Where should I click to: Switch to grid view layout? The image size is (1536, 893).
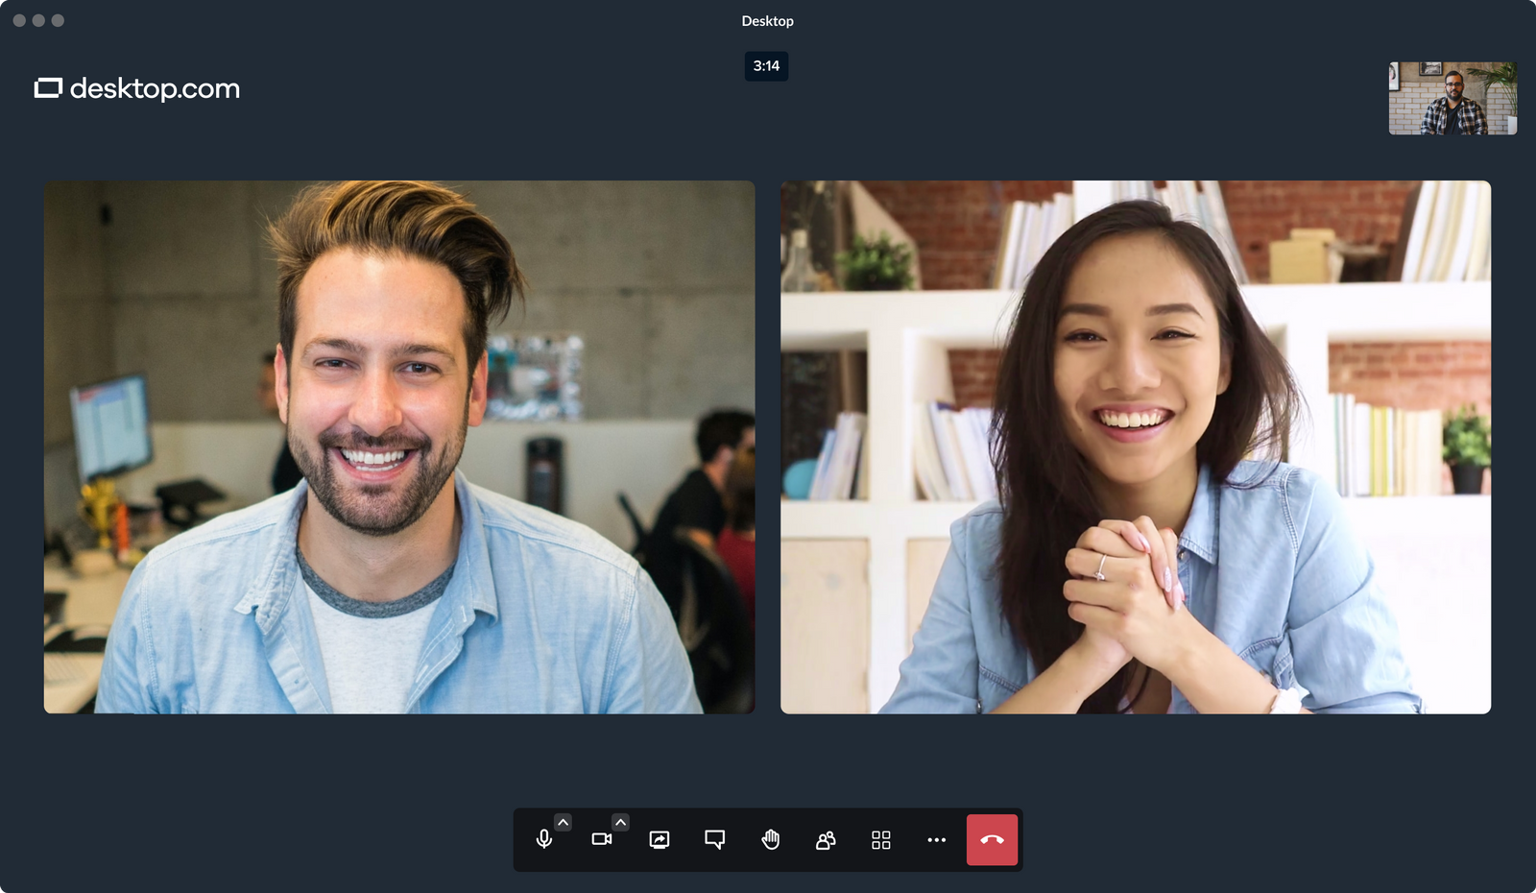click(x=880, y=838)
